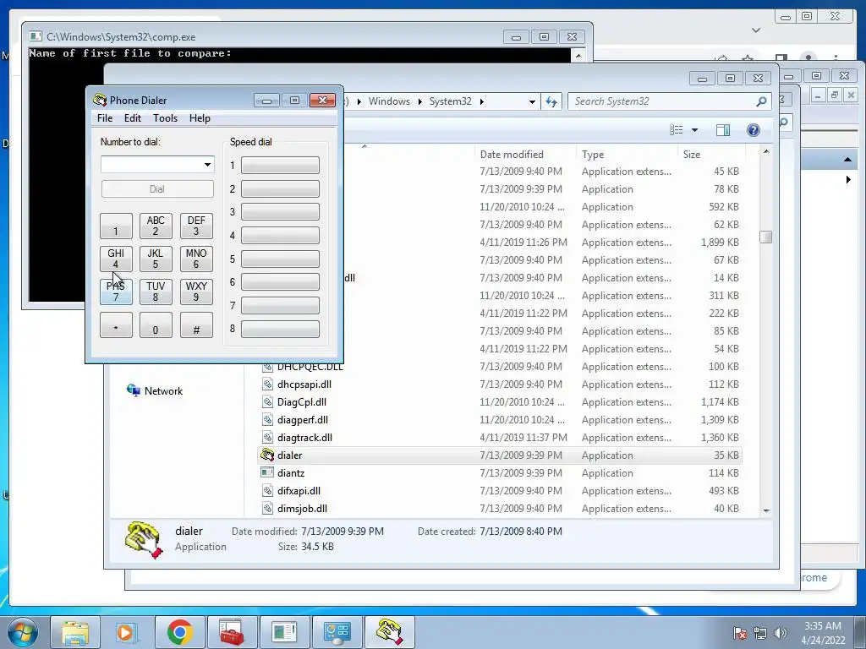Open the Help menu in Phone Dialer
This screenshot has height=649, width=866.
coord(200,118)
